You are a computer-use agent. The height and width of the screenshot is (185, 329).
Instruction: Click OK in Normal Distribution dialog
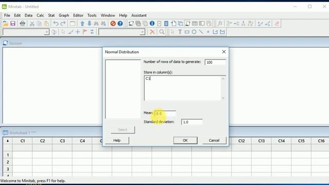pos(185,140)
